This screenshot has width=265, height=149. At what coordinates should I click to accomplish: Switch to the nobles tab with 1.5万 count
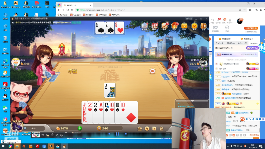(x=242, y=43)
